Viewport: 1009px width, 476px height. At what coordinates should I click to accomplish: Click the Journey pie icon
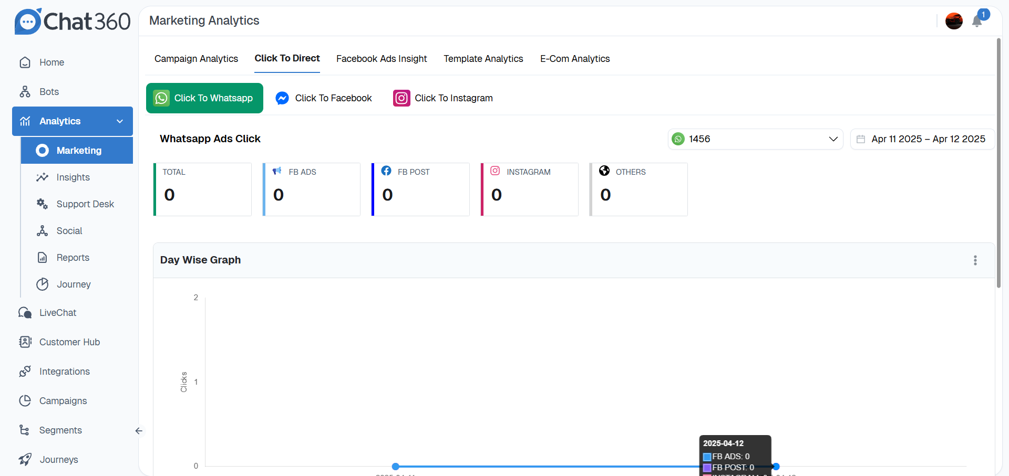[42, 284]
